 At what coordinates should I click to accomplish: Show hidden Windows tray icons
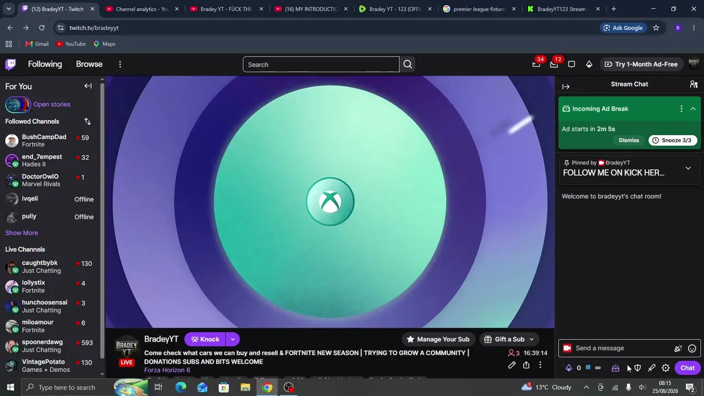coord(586,387)
